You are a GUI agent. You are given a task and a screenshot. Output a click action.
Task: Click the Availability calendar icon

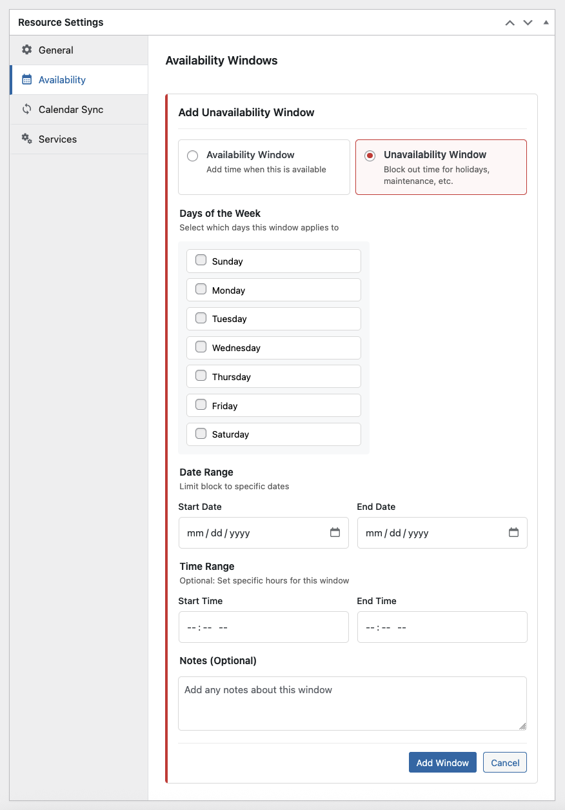[26, 79]
